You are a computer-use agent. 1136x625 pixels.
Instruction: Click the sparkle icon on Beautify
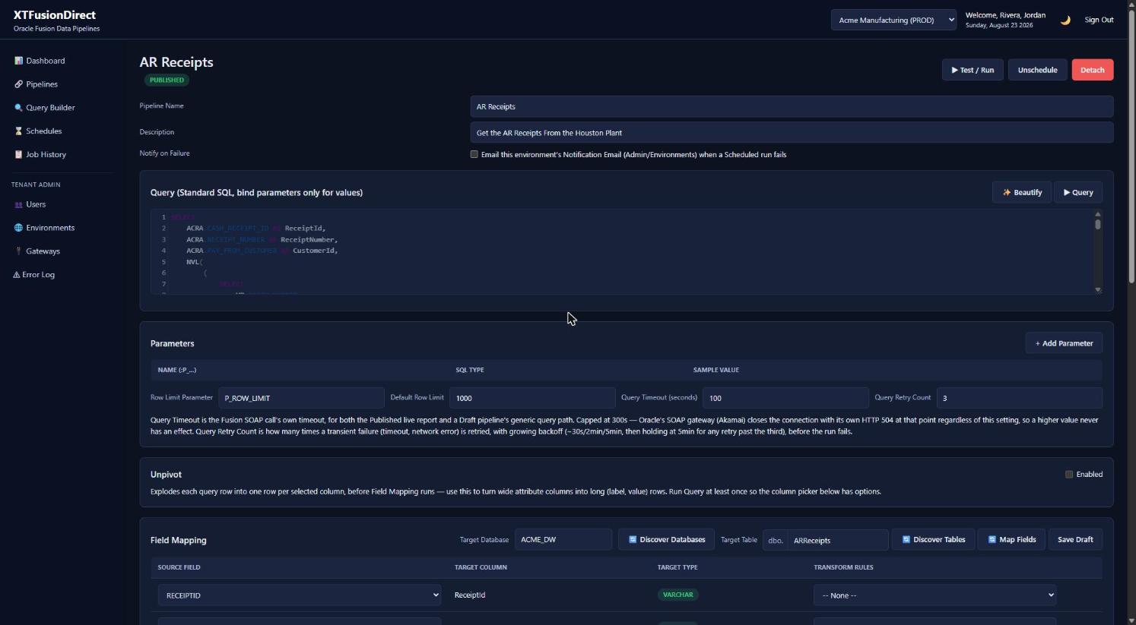pyautogui.click(x=1007, y=193)
